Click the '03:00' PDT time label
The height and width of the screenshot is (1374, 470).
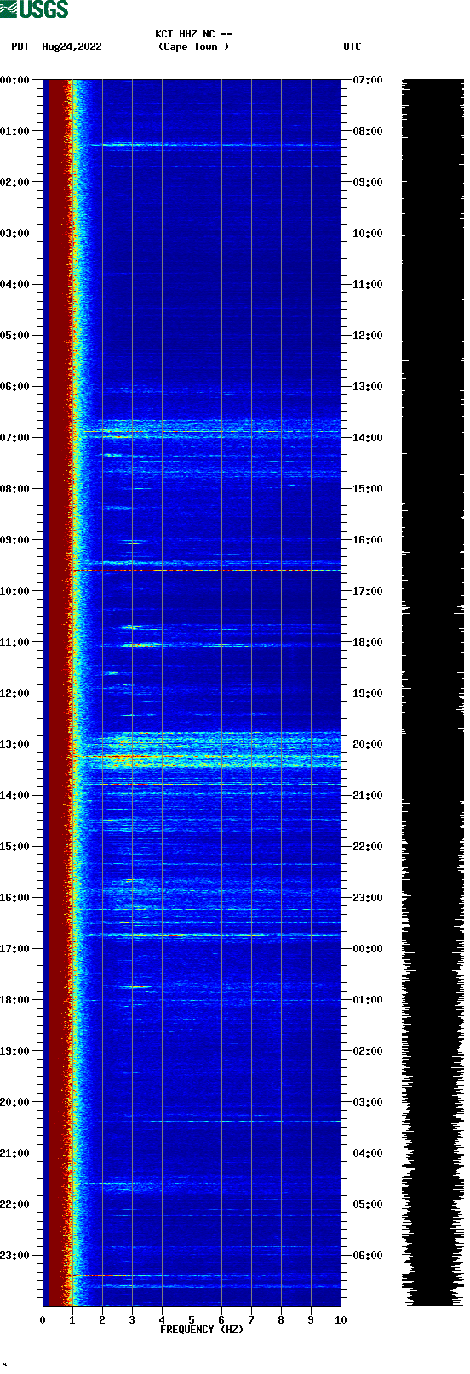point(14,233)
